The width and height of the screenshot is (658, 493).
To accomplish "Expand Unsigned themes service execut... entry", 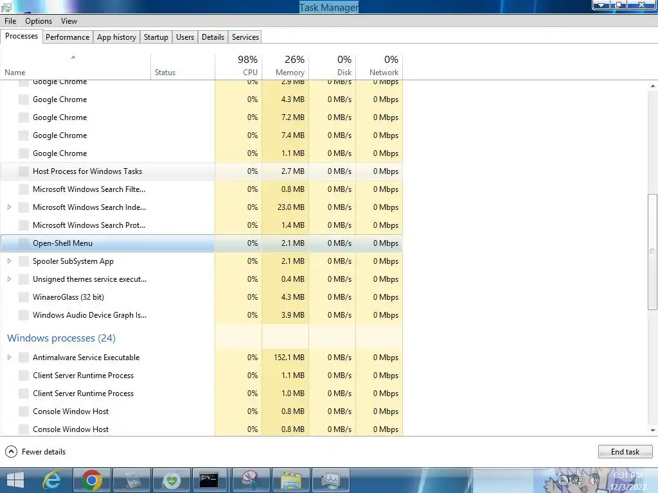I will 9,279.
